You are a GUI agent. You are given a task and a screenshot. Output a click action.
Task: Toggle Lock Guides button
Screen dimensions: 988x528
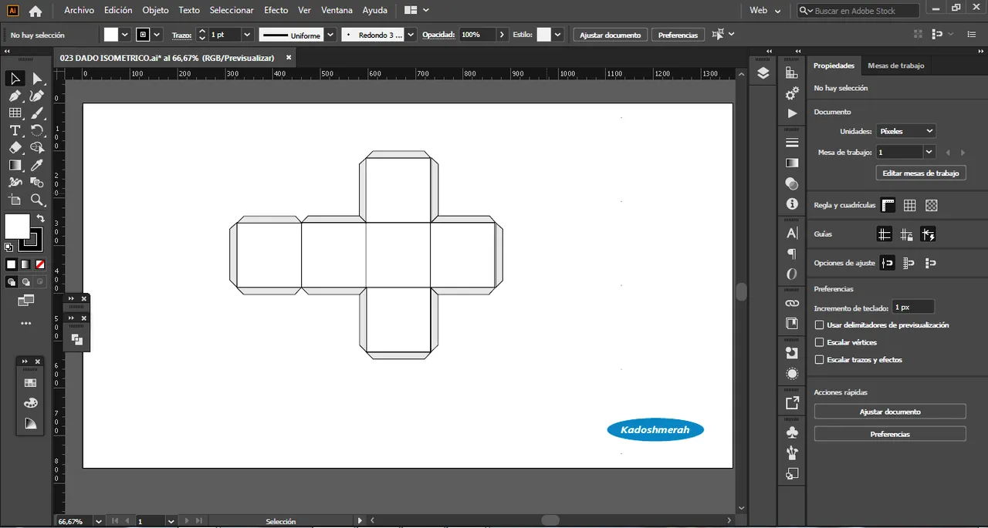coord(906,234)
